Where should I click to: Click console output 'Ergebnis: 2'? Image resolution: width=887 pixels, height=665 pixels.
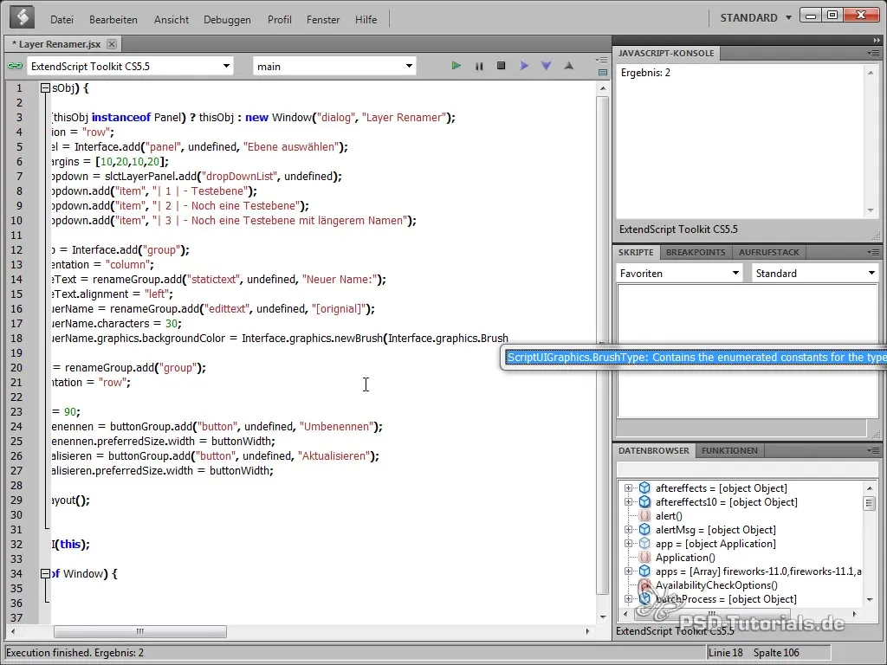pyautogui.click(x=645, y=73)
